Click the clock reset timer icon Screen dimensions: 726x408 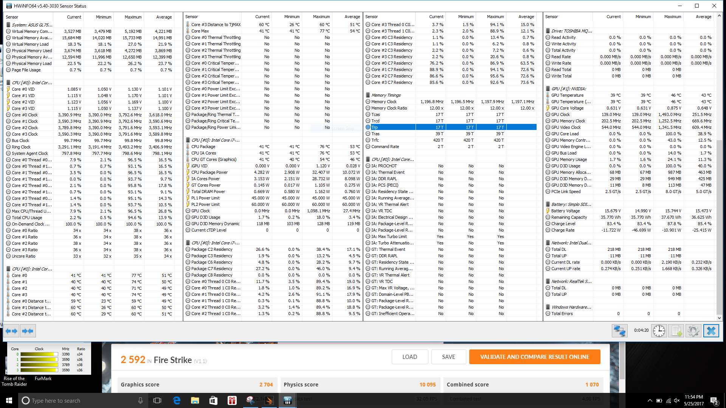(659, 331)
